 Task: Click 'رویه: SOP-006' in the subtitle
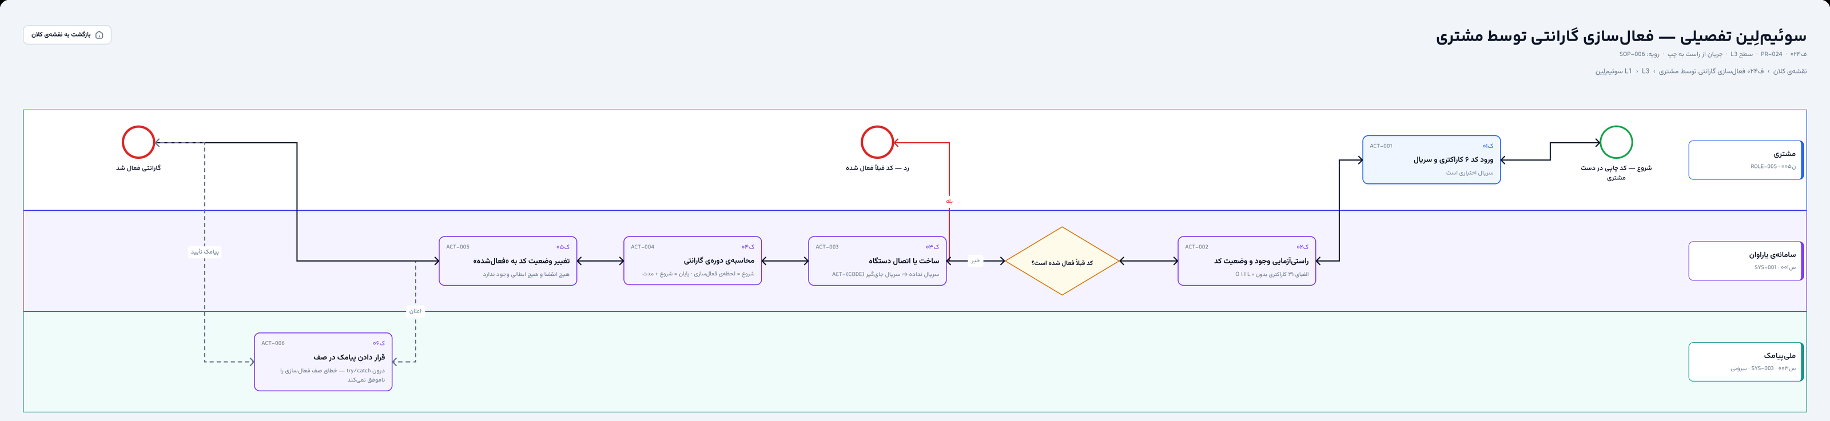coord(1640,54)
